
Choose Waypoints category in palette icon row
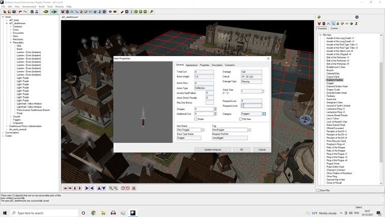(x=356, y=24)
